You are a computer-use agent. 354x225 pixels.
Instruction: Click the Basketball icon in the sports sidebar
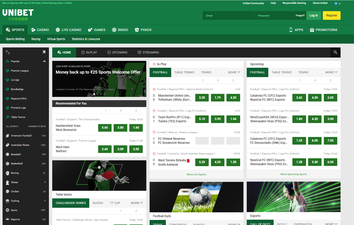(8, 163)
